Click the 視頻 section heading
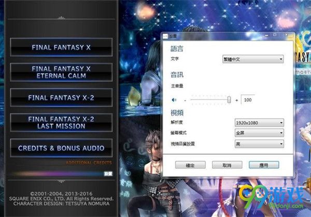 177,112
